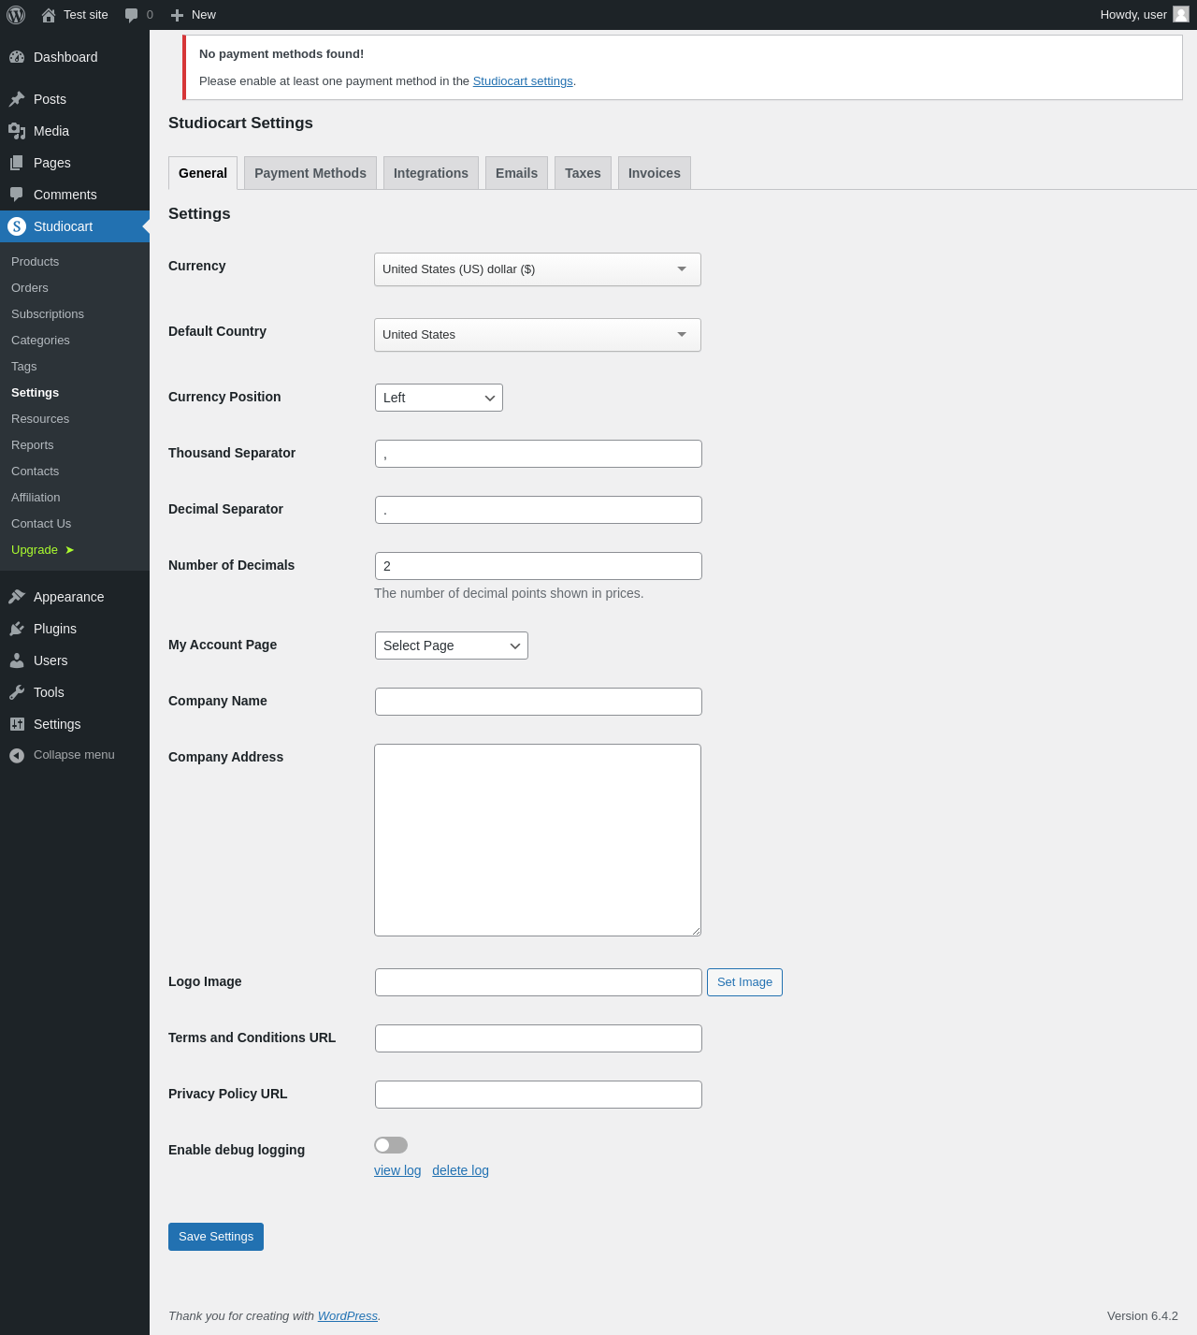Click the WordPress Settings sliders icon

pos(17,724)
